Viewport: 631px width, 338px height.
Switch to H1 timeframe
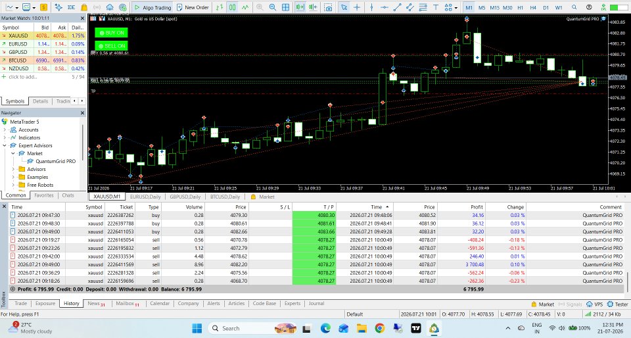coord(521,8)
